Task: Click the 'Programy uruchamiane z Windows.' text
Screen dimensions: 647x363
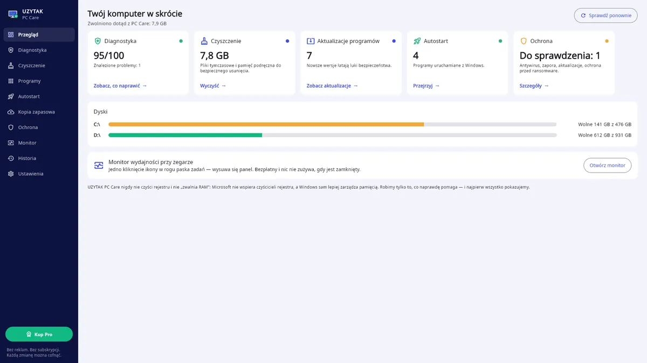Action: (449, 66)
